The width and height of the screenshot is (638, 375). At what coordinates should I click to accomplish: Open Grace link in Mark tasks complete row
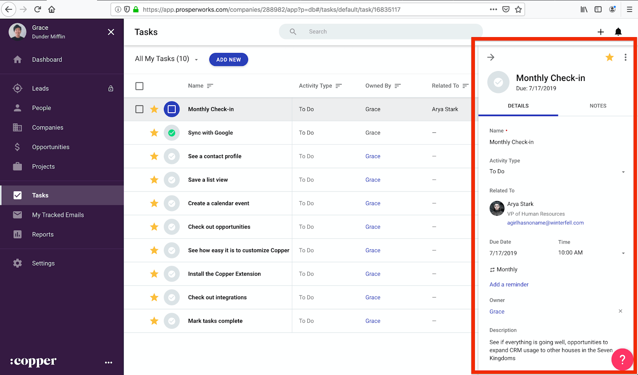click(373, 321)
